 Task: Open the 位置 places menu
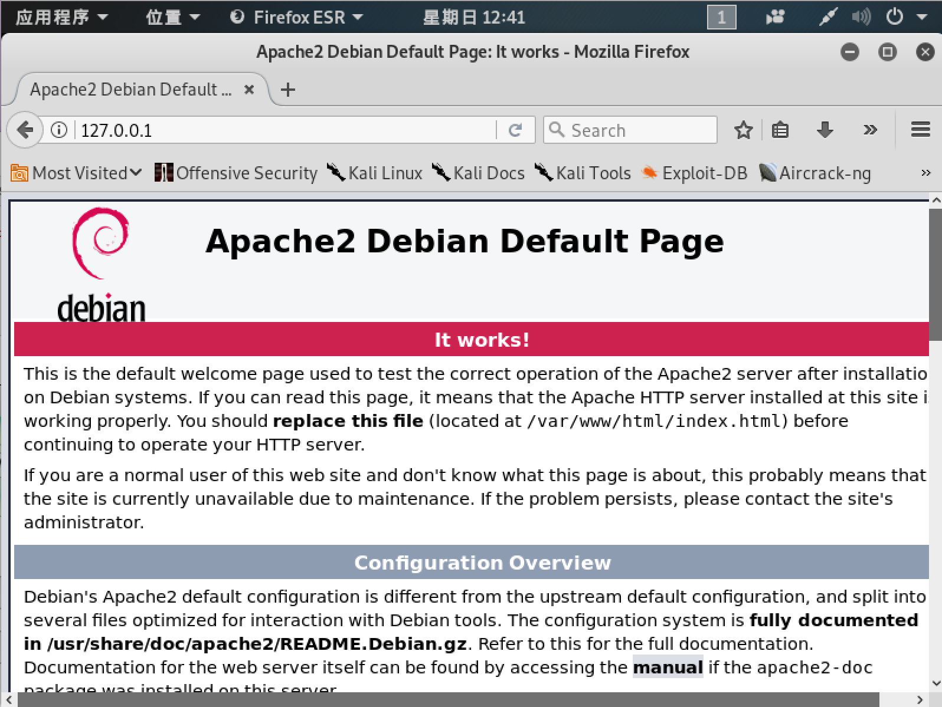click(x=173, y=17)
